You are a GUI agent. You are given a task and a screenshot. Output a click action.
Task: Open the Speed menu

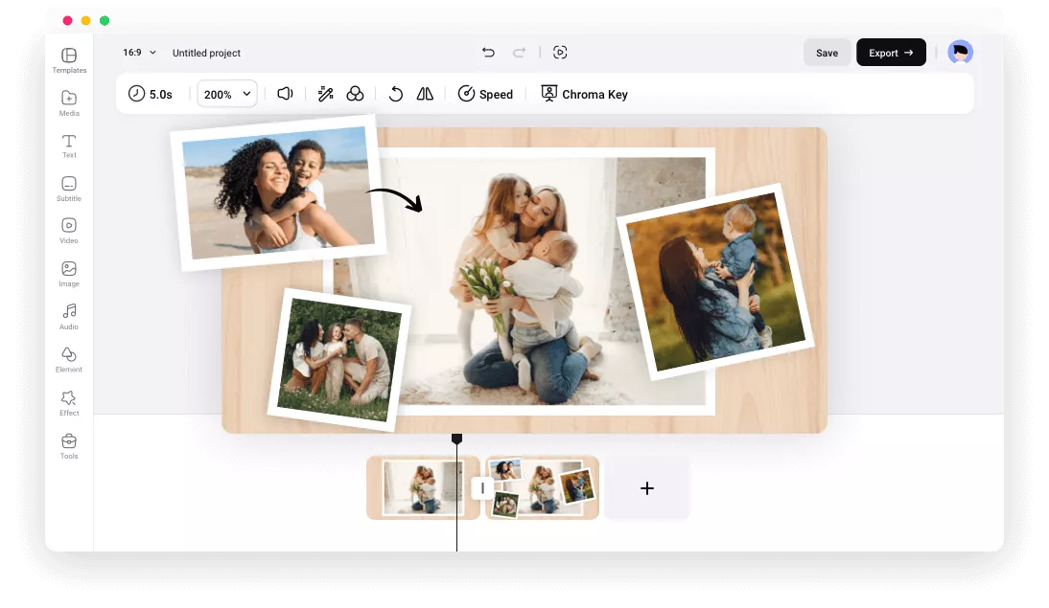(x=485, y=94)
